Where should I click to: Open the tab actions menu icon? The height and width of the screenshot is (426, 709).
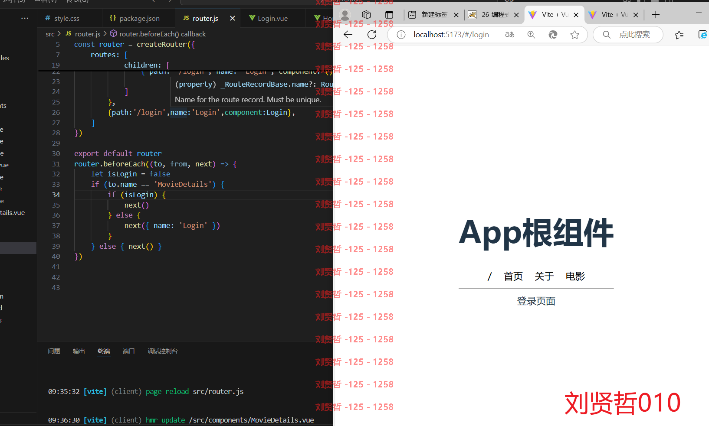pos(389,15)
